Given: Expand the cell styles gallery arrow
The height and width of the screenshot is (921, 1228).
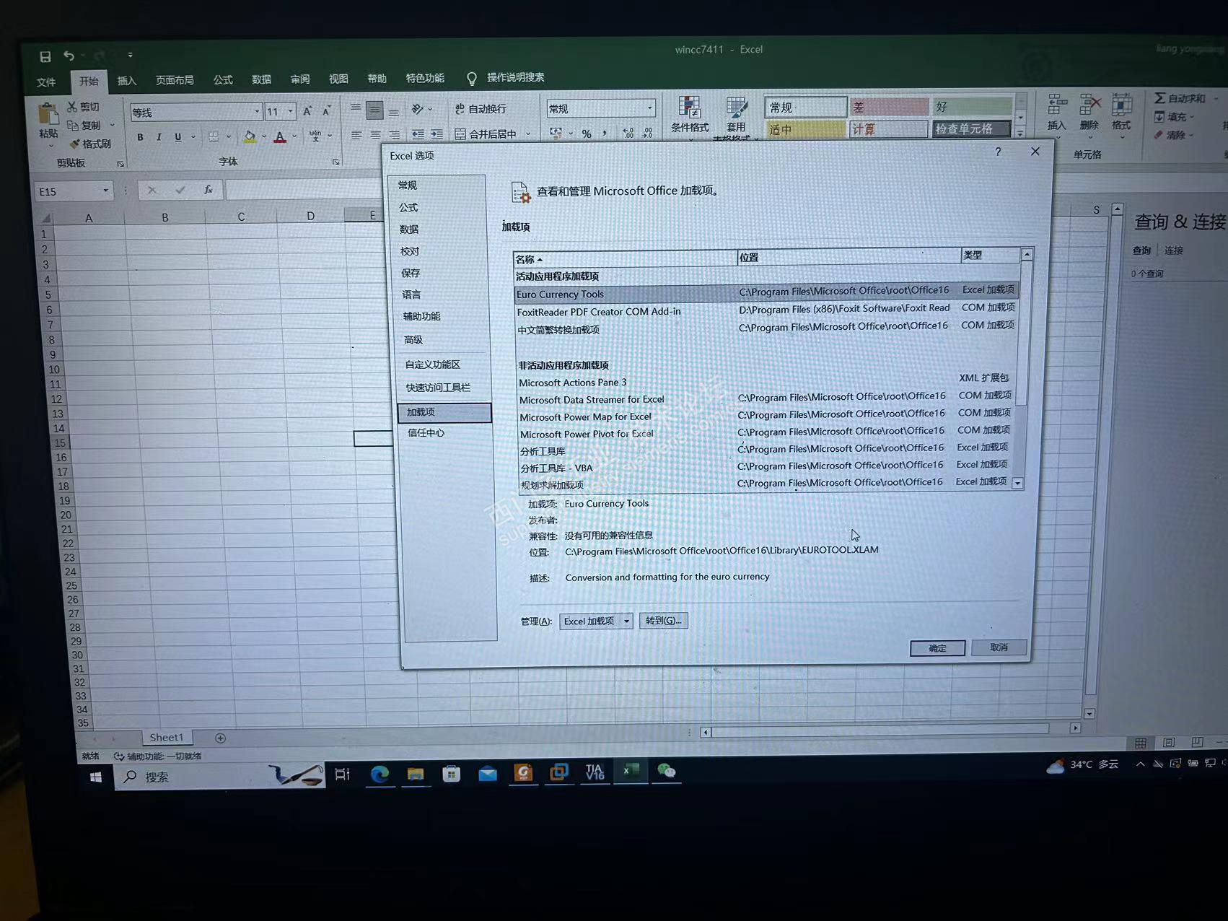Looking at the screenshot, I should point(1020,133).
